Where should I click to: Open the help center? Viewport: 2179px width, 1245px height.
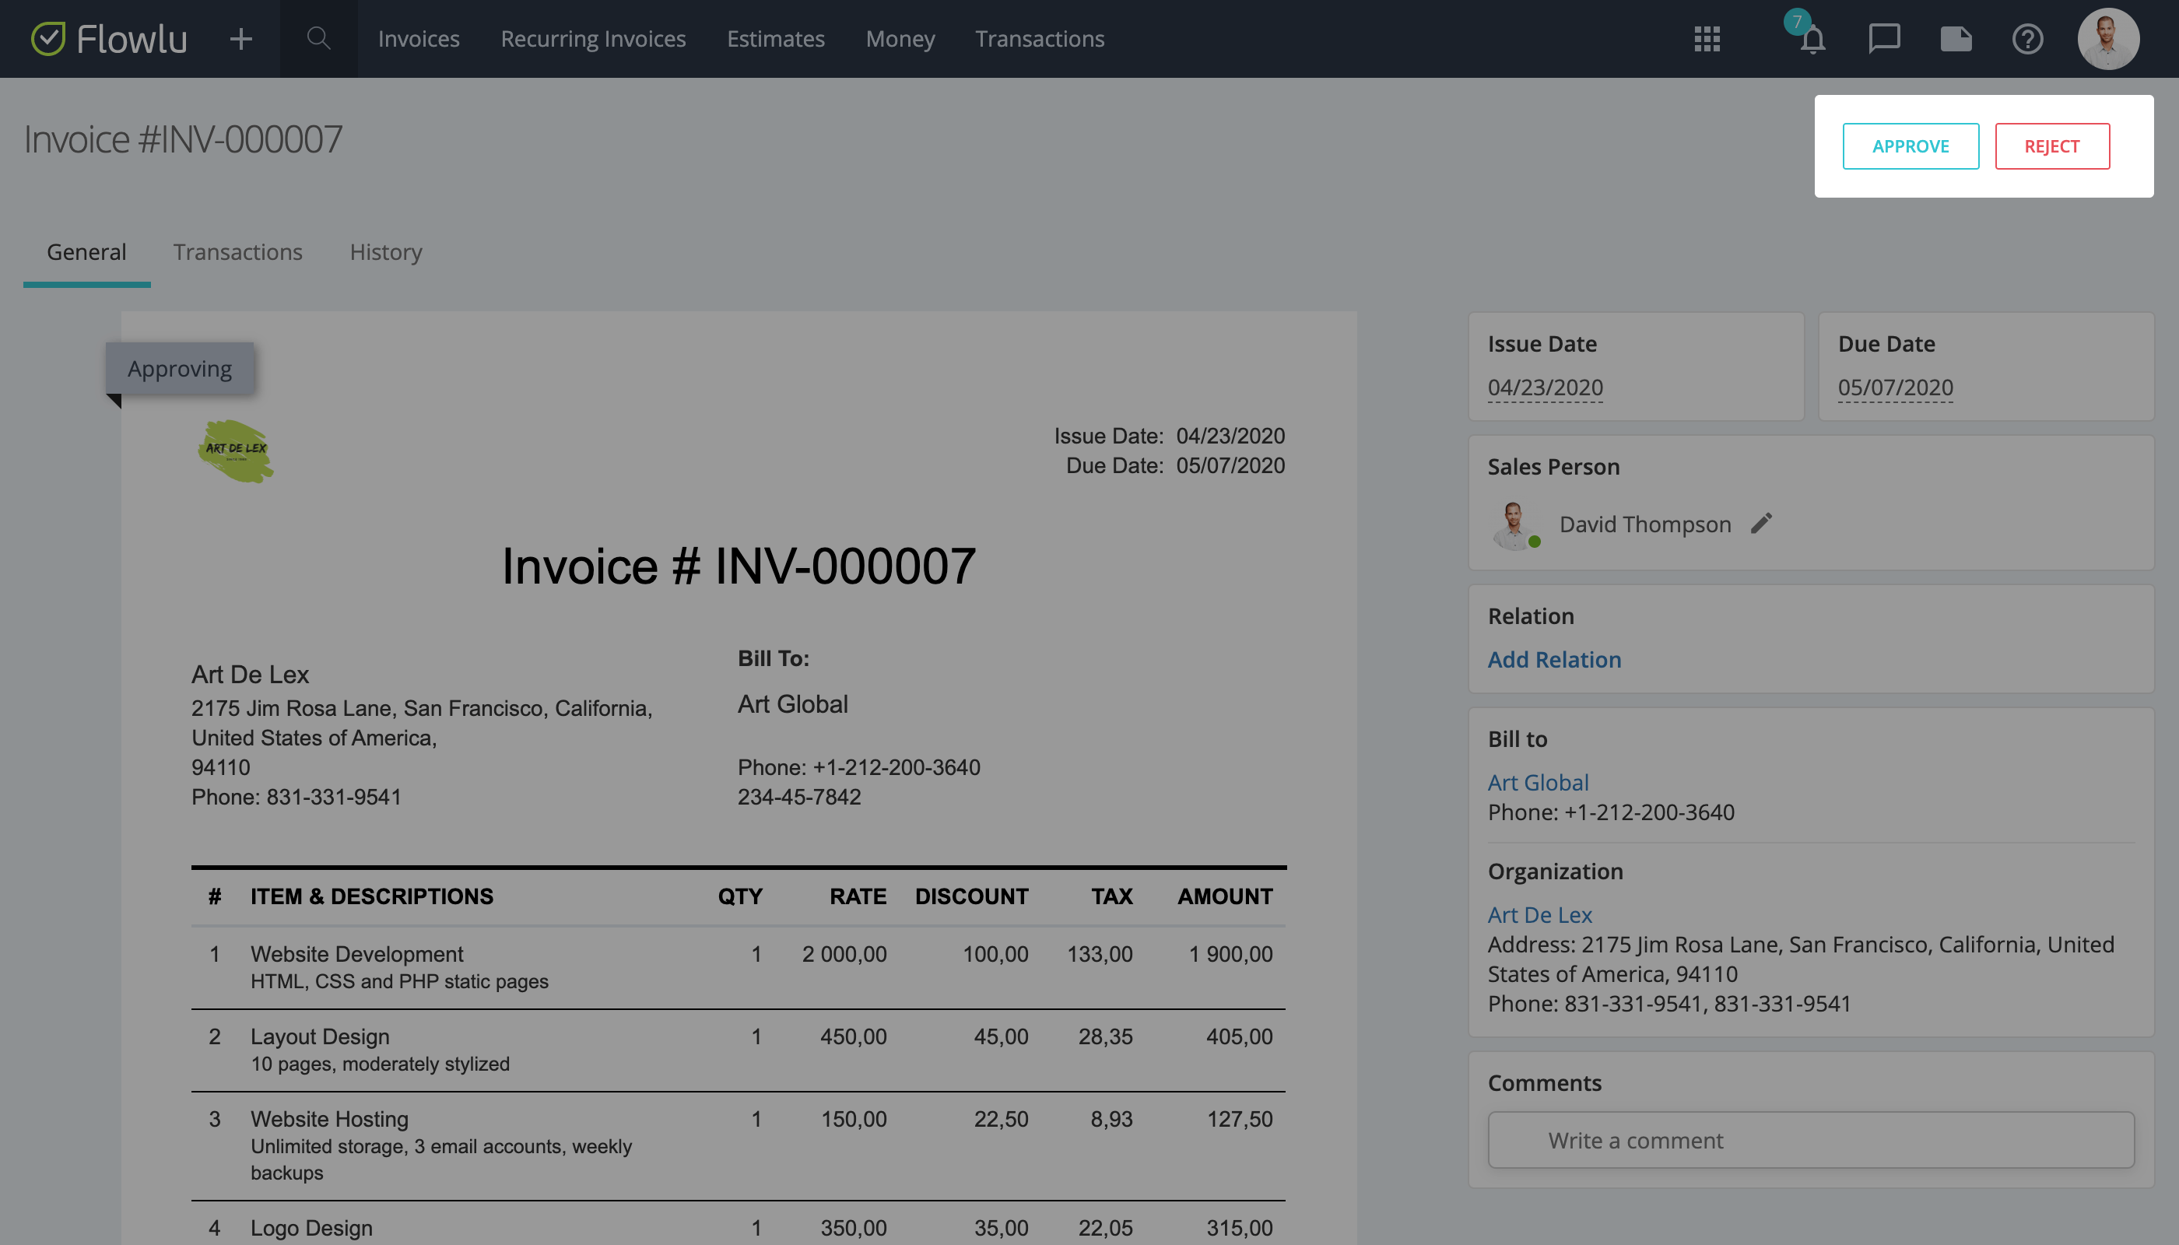point(2027,38)
